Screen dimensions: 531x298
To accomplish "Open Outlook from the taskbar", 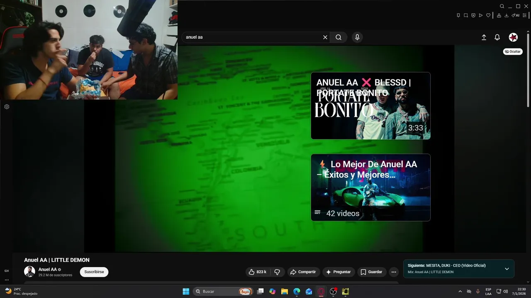I will [309, 291].
